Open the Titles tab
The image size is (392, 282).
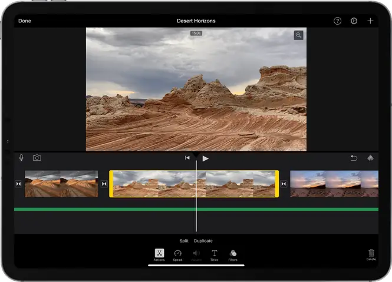(x=214, y=256)
